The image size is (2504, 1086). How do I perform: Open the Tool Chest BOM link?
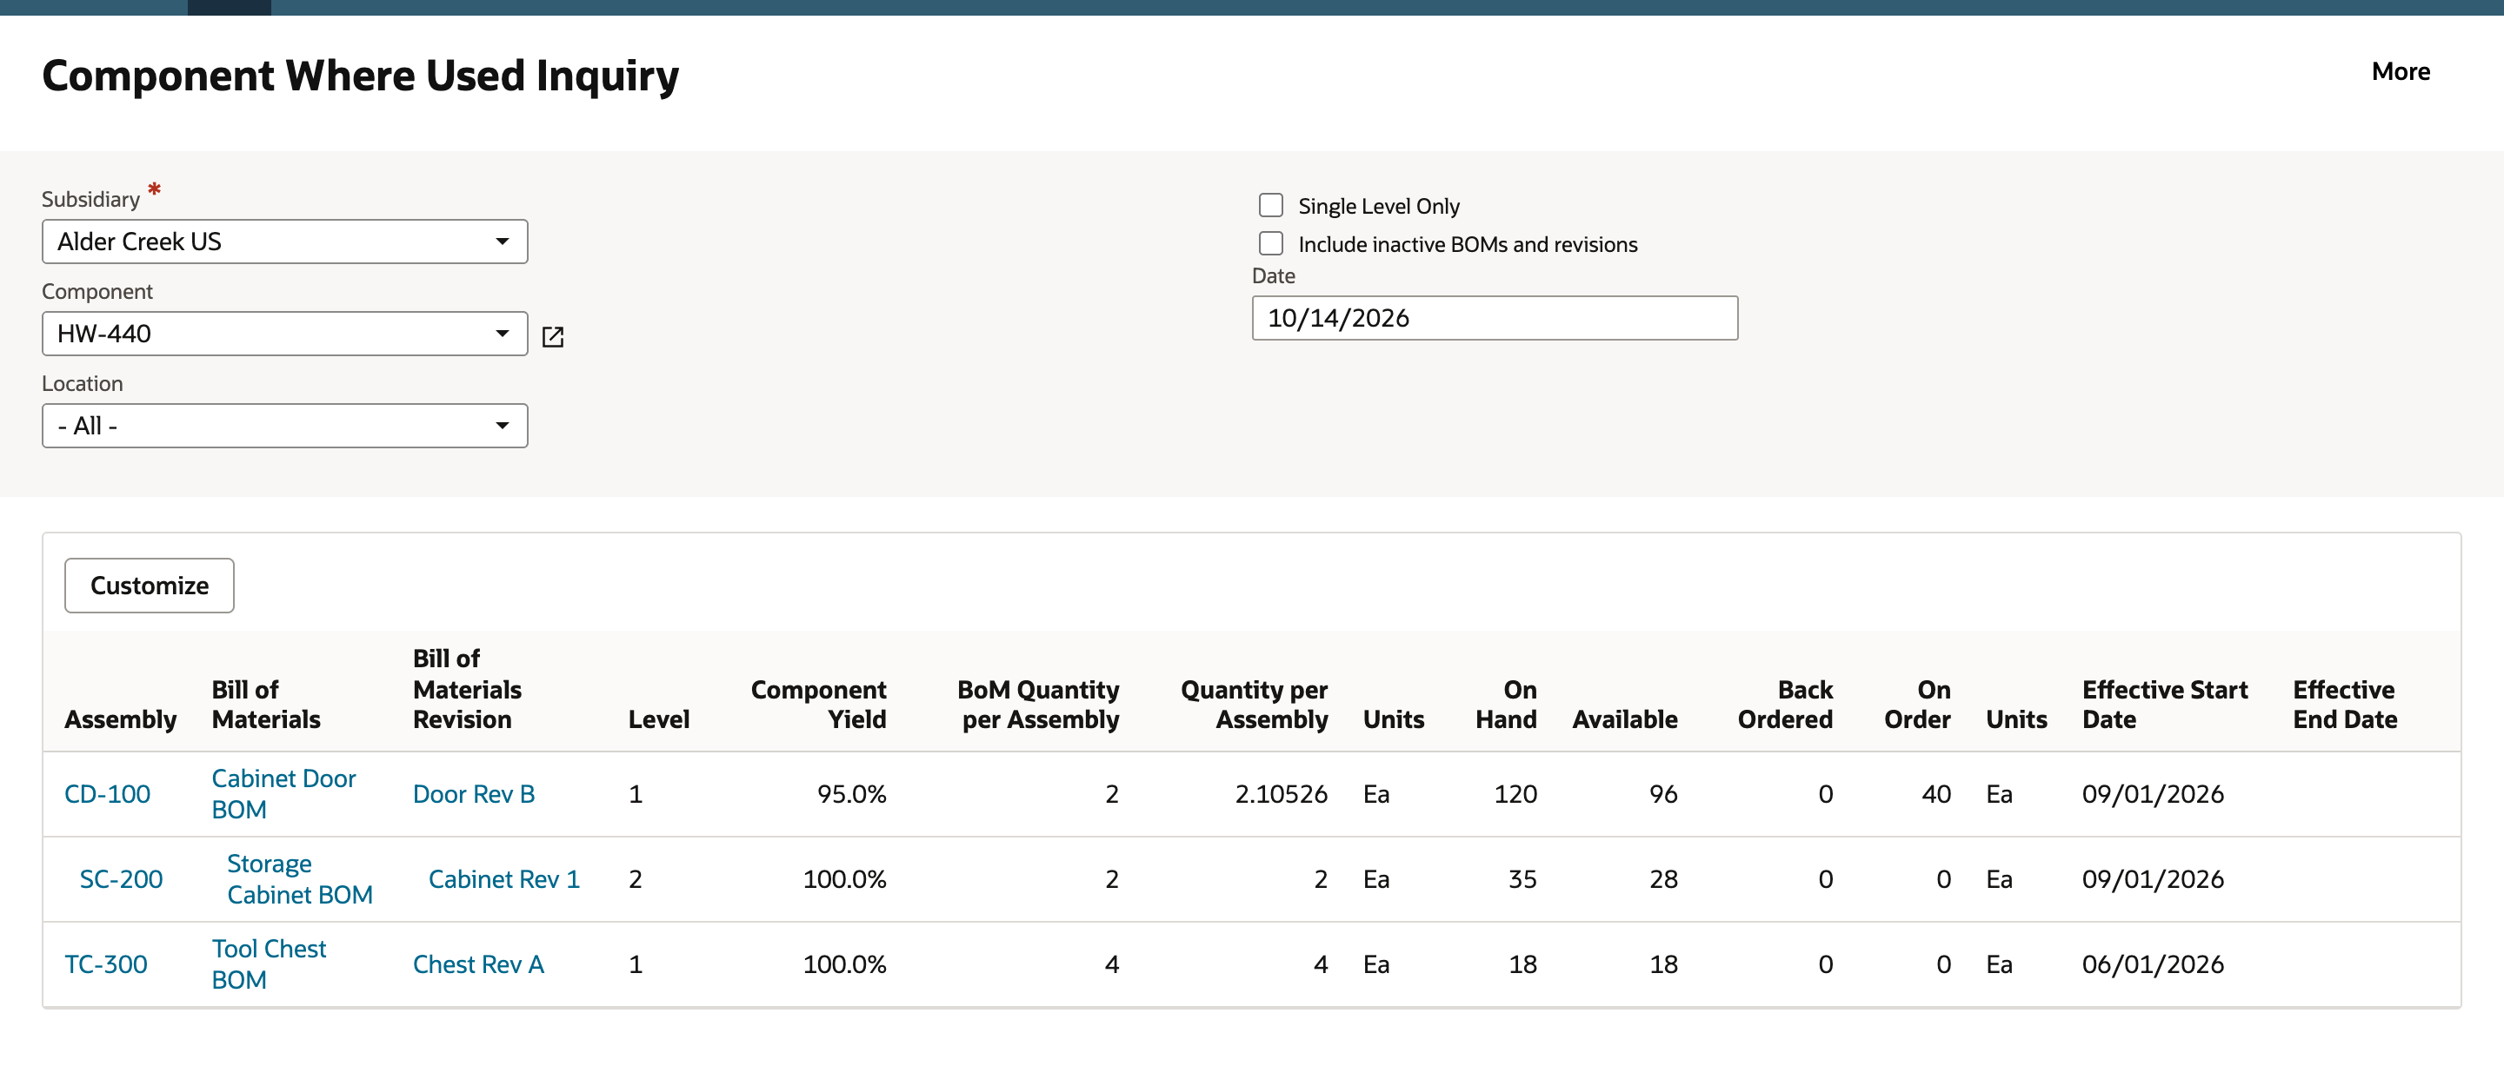click(269, 964)
